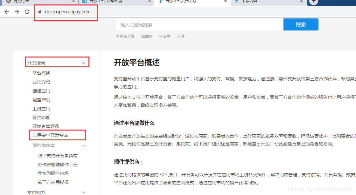Viewport: 356px width, 195px height.
Task: Collapse the 开发指南 section chevron
Action: [84, 63]
